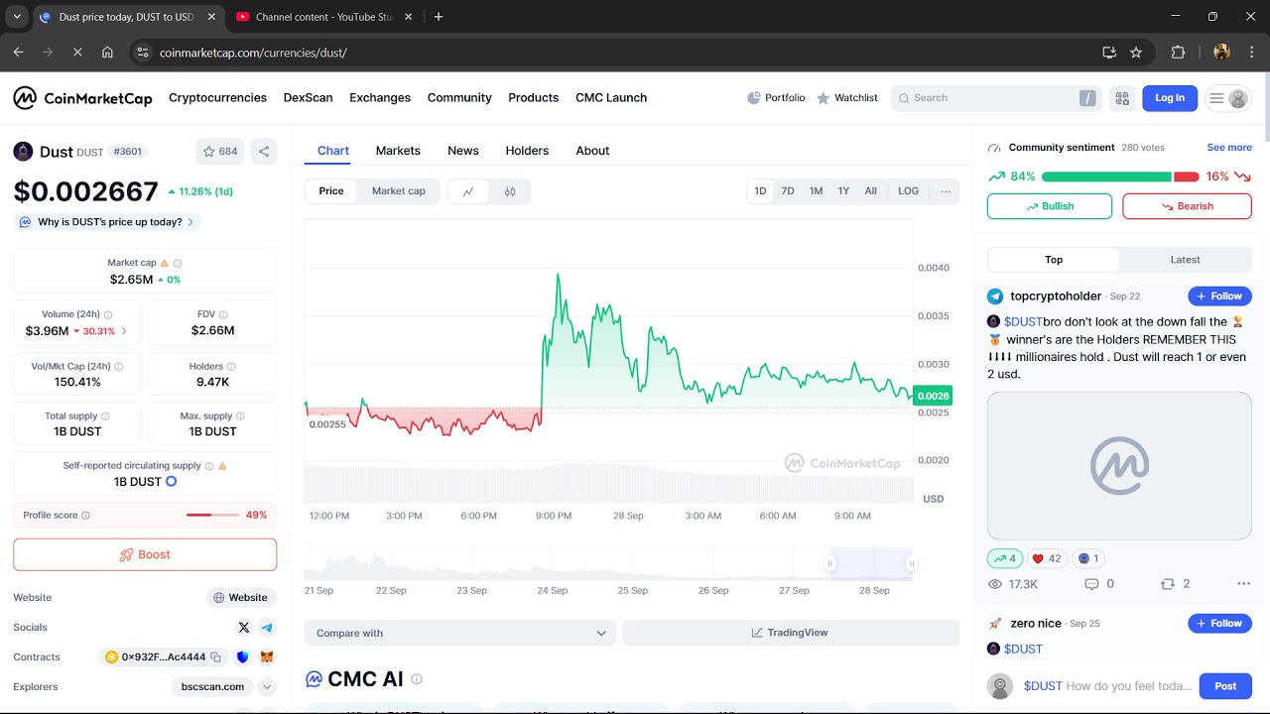Expand Why is DUST's price up today
1270x714 pixels.
107,222
